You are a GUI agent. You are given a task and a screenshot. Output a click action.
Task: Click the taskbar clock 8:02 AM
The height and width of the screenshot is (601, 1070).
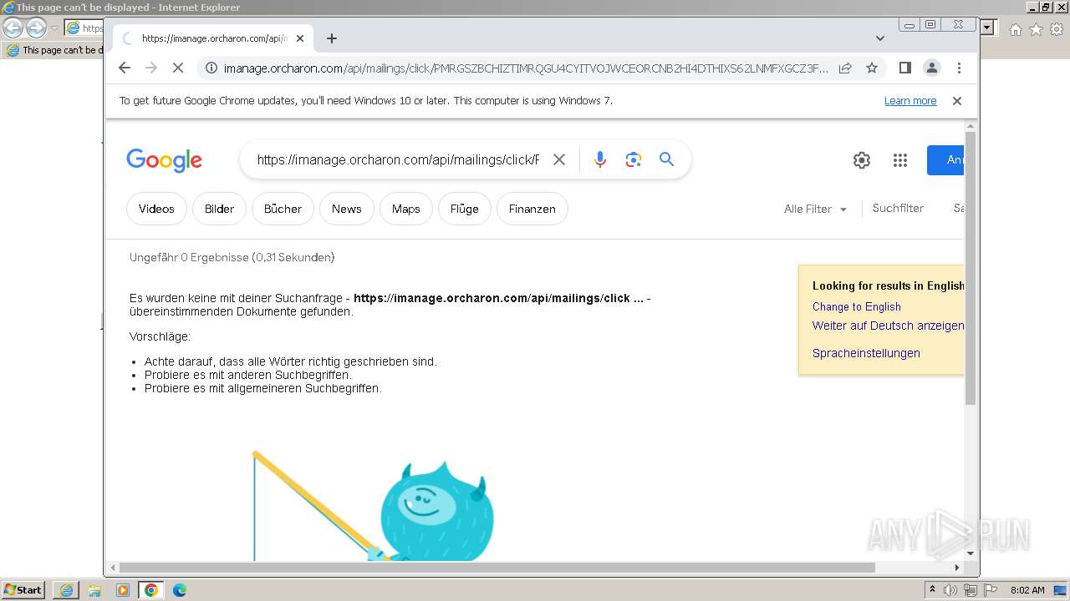[x=1027, y=590]
